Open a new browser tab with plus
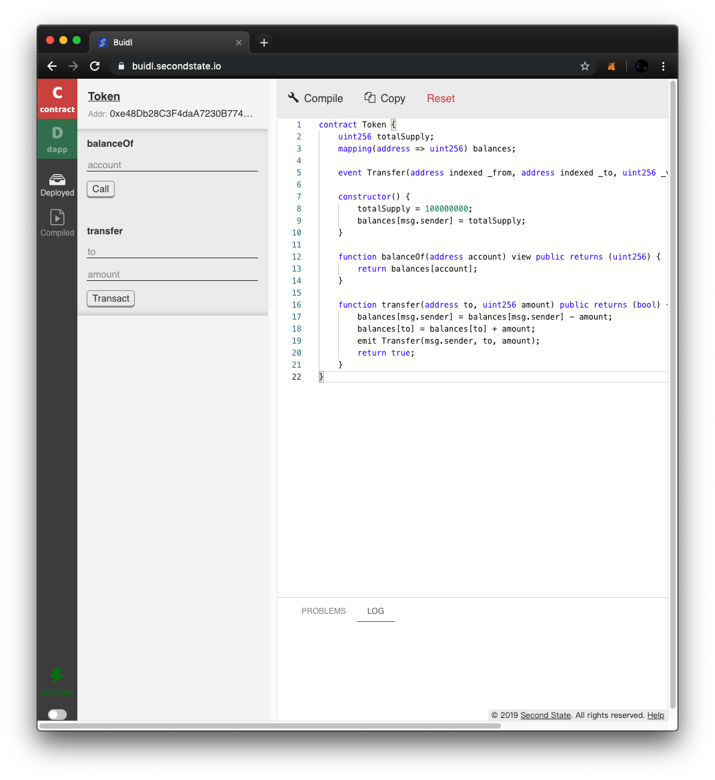Viewport: 715px width, 780px height. coord(264,43)
